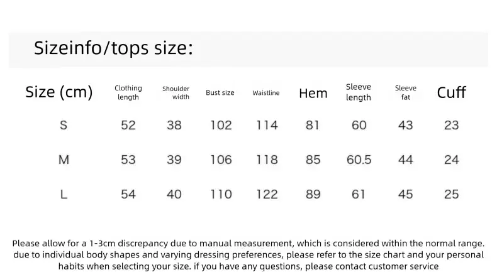Viewport: 497px width, 272px height.
Task: Select the 'Cuff' column header
Action: tap(451, 93)
